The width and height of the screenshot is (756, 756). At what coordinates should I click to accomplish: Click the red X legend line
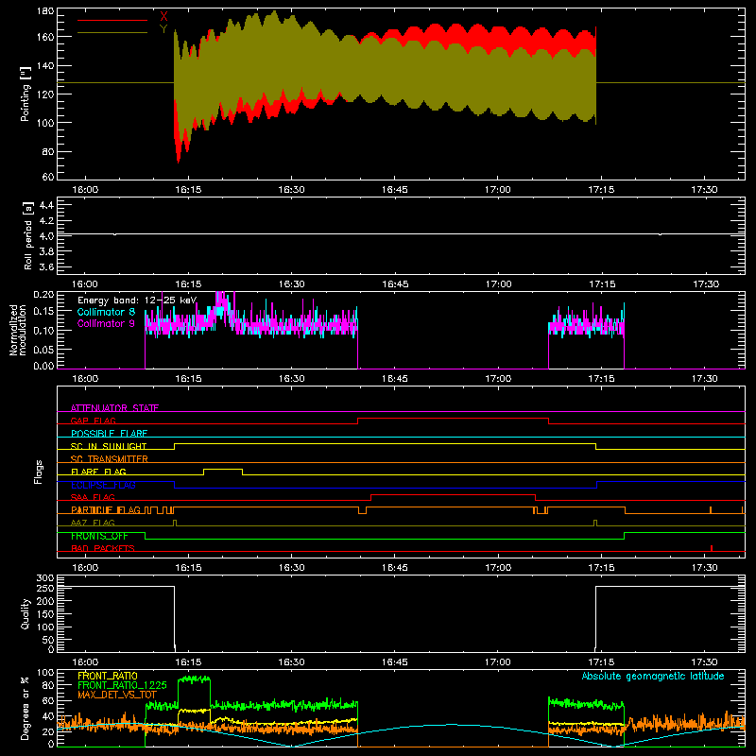coord(112,20)
